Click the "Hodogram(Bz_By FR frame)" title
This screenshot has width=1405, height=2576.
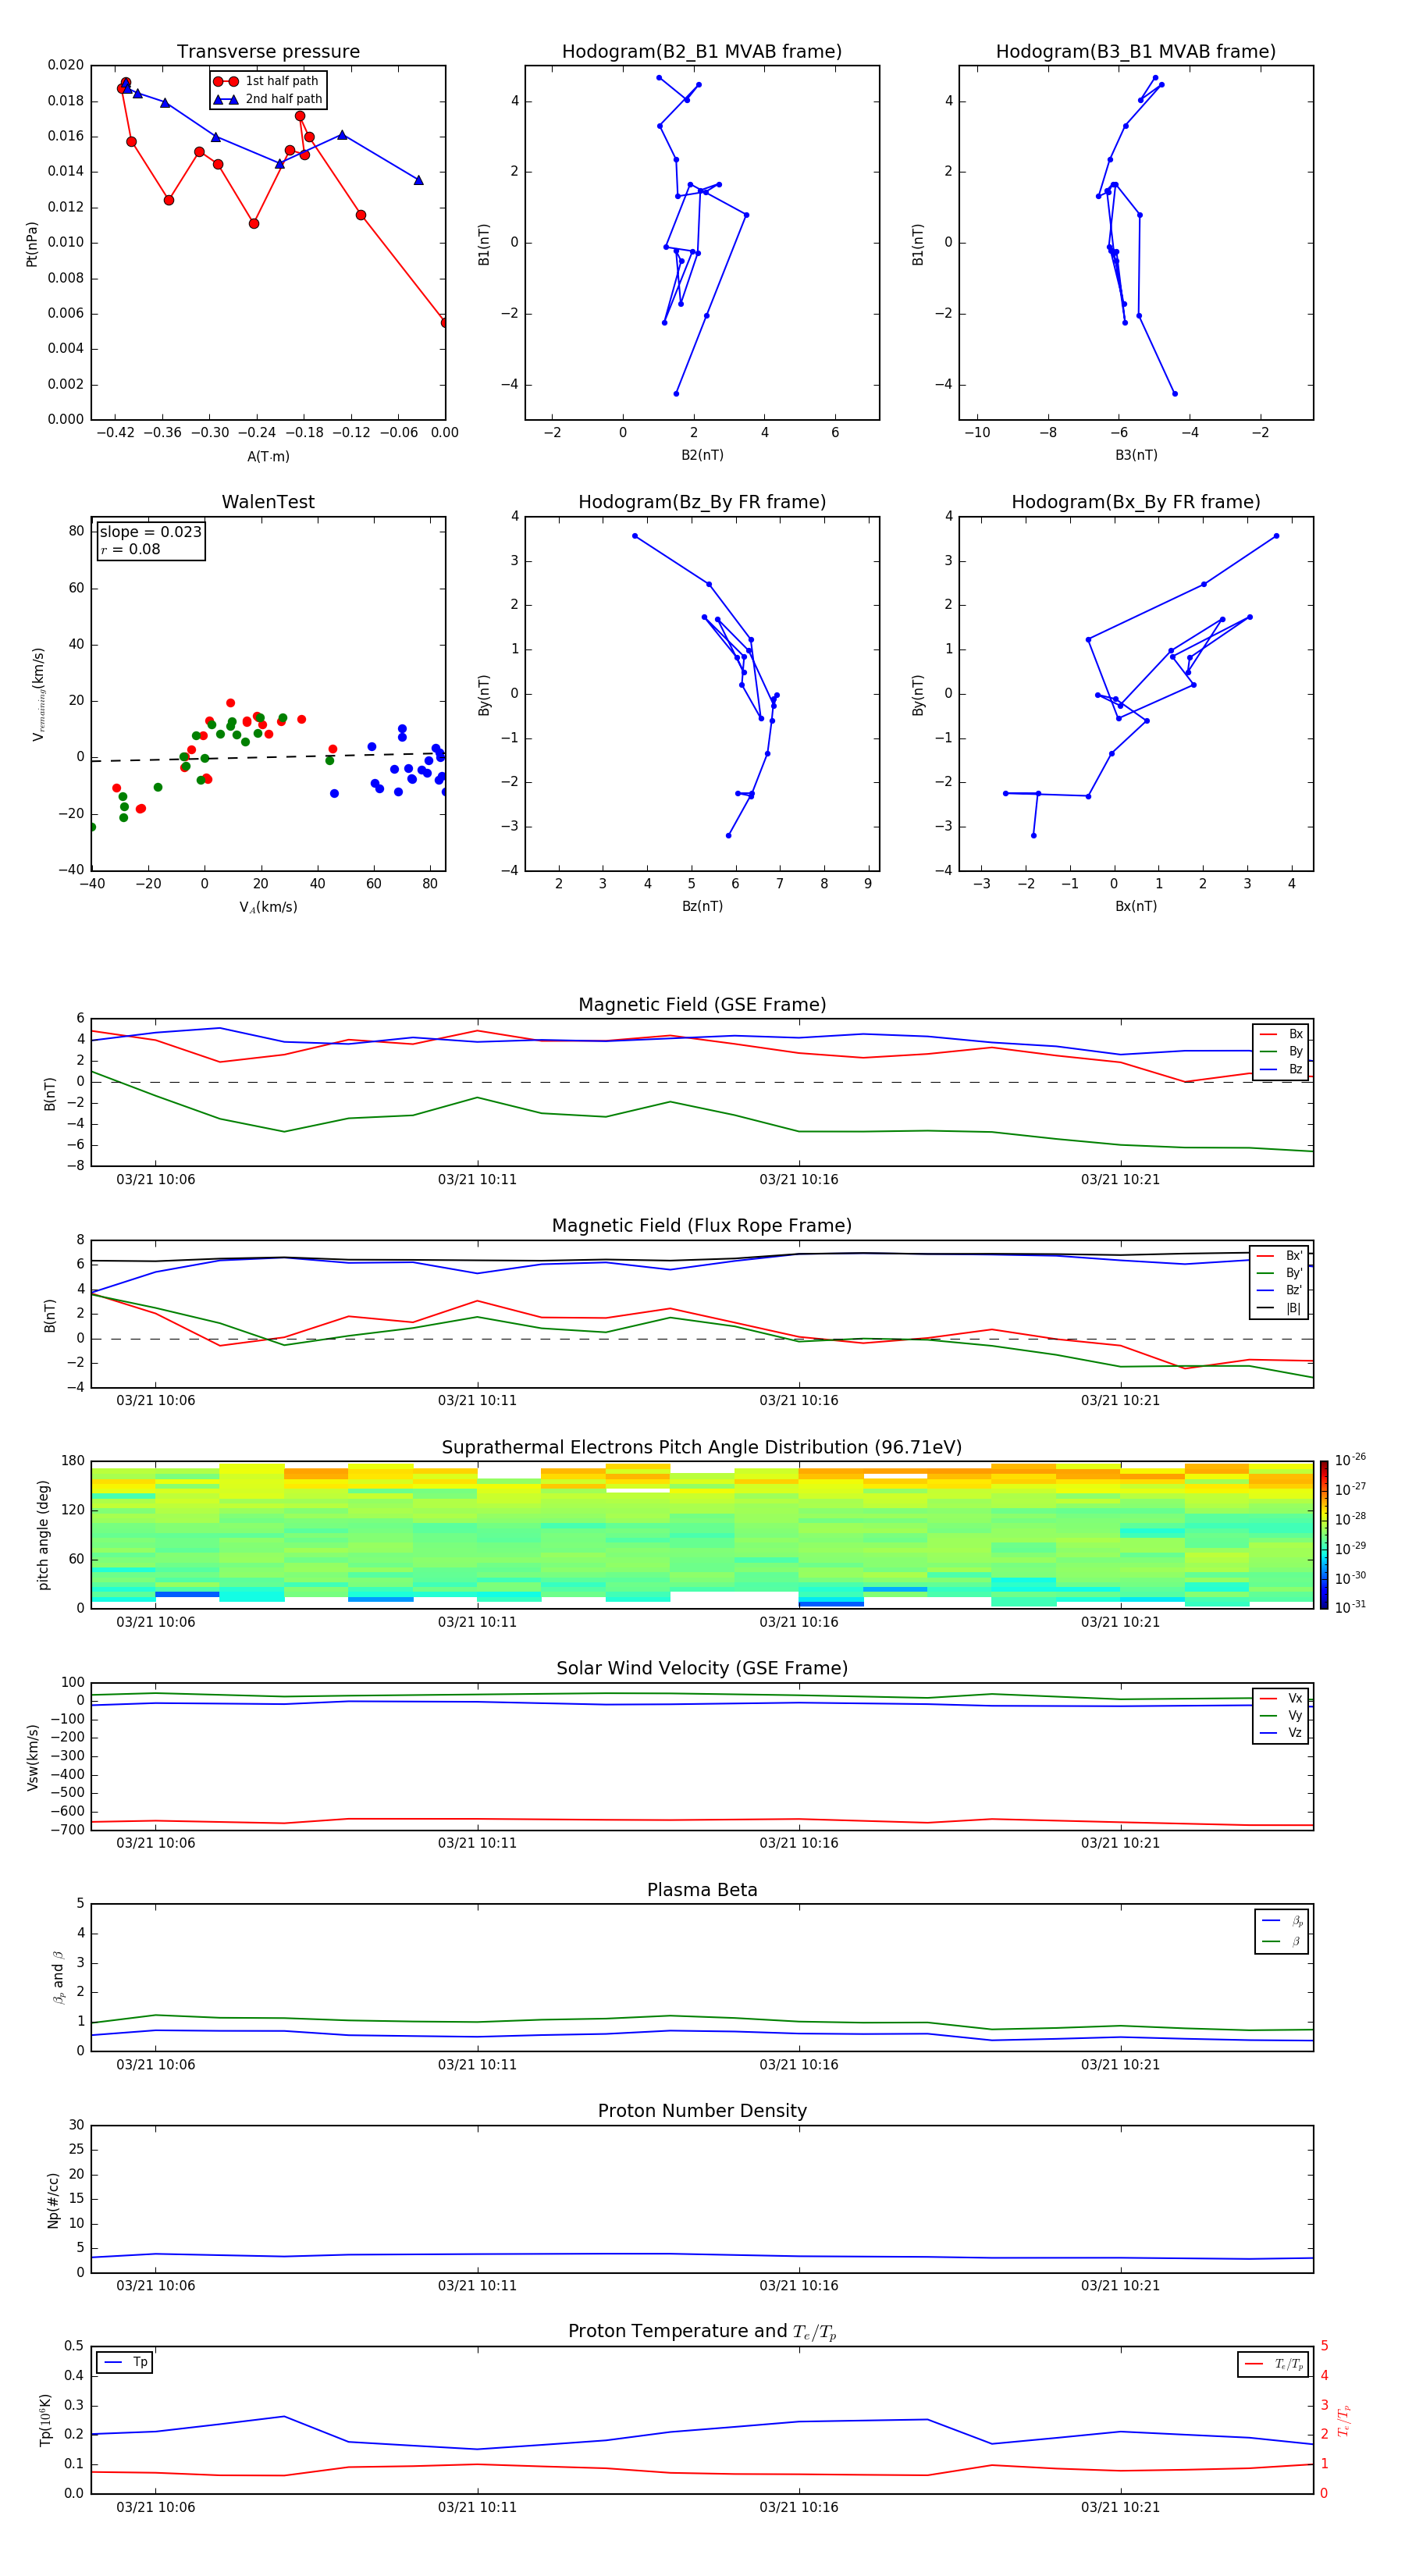702,502
